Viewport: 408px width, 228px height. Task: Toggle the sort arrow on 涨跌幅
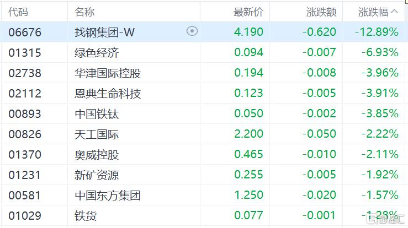(394, 12)
